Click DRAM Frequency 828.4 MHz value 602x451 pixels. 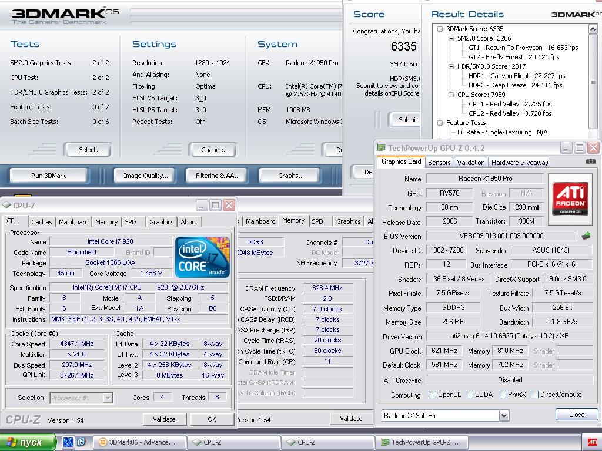tap(327, 288)
